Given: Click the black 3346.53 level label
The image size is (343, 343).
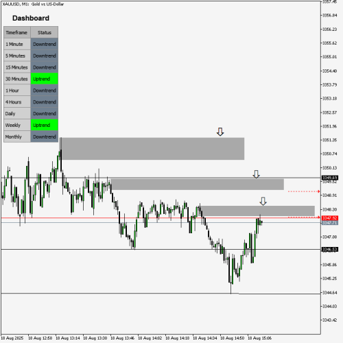Looking at the screenshot, I should pos(330,250).
